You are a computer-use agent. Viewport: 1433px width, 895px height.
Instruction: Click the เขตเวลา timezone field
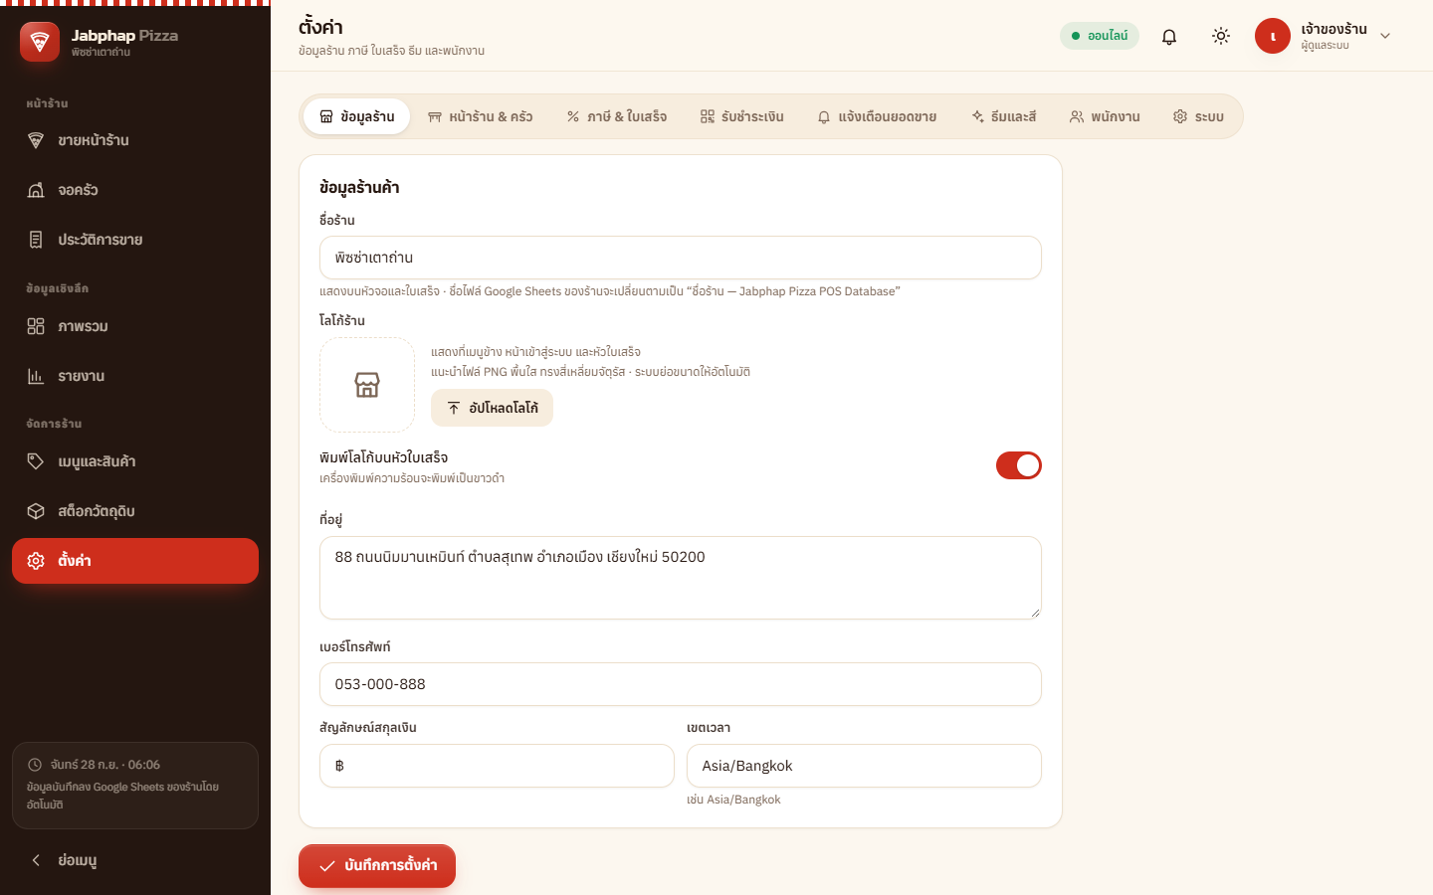point(864,766)
